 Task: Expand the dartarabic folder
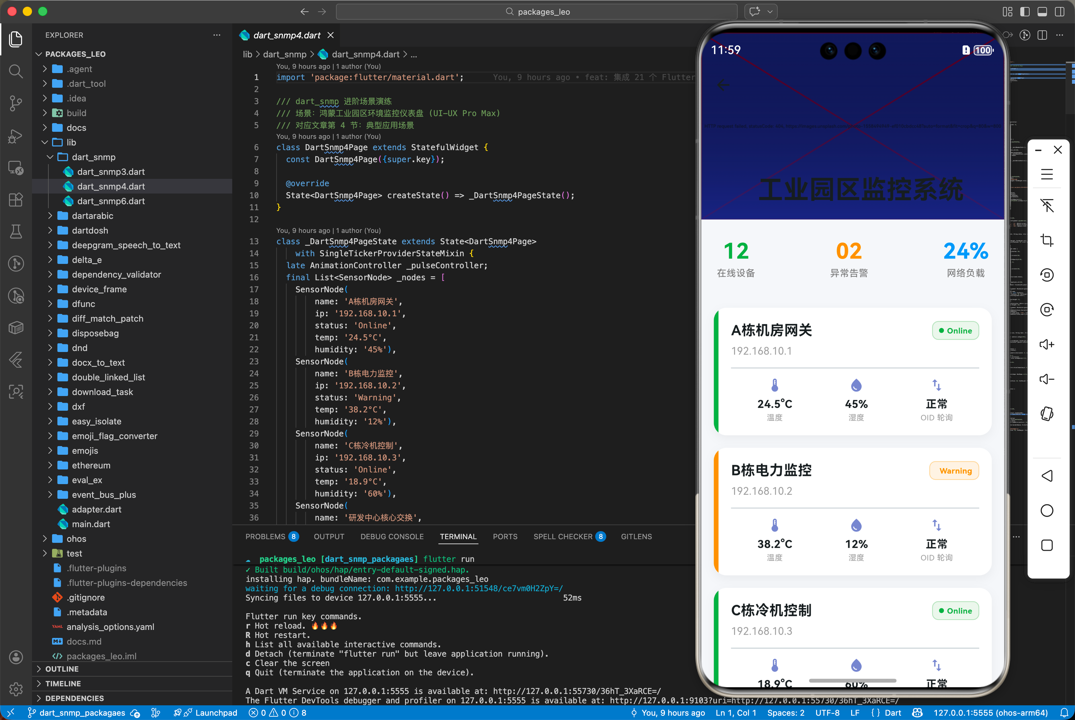(x=92, y=216)
